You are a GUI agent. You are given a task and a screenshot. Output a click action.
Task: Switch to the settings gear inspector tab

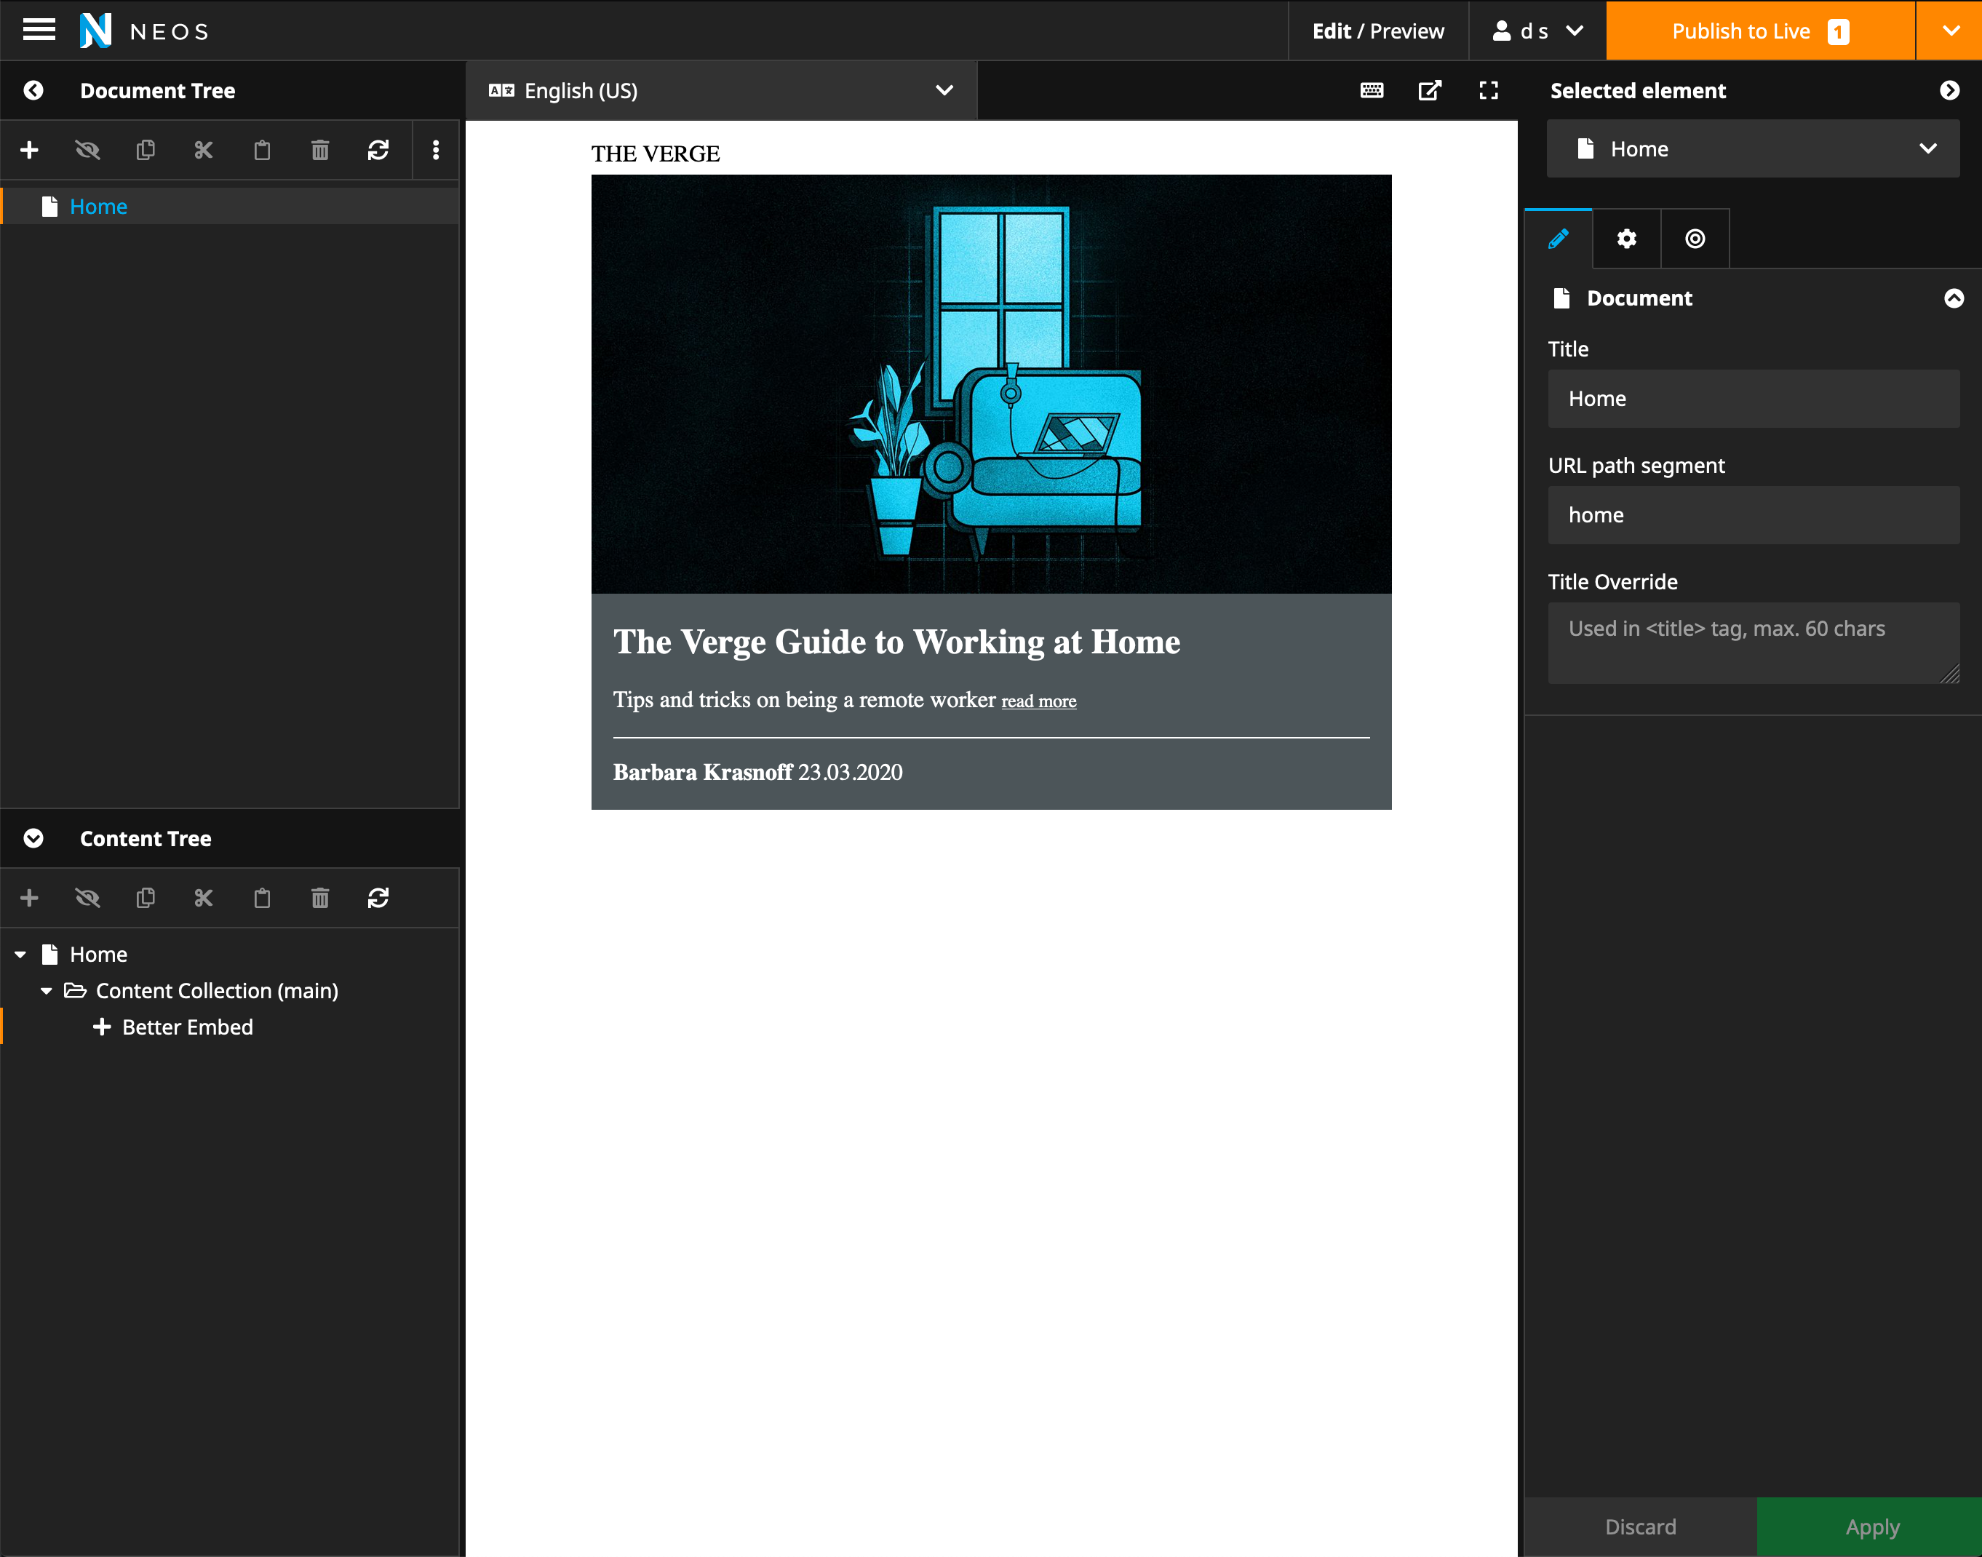1626,239
